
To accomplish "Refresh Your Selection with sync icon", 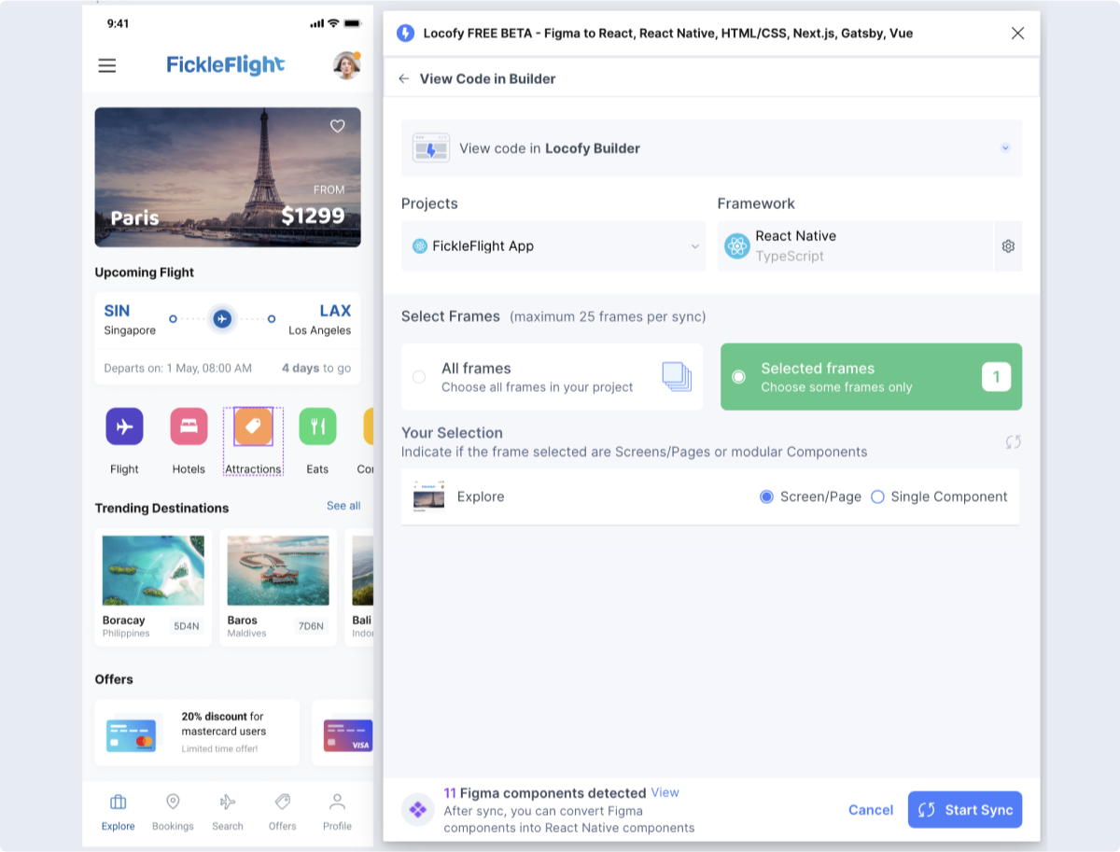I will coord(1014,441).
